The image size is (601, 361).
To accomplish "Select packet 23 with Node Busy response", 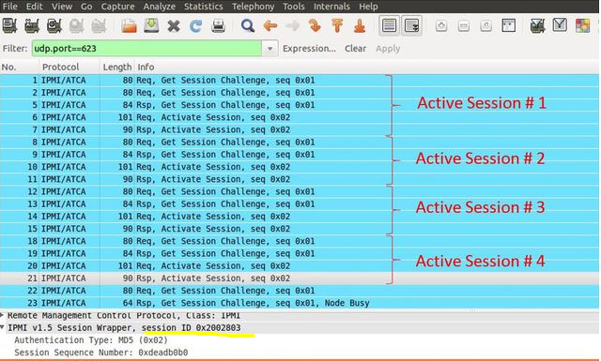I will (x=300, y=303).
